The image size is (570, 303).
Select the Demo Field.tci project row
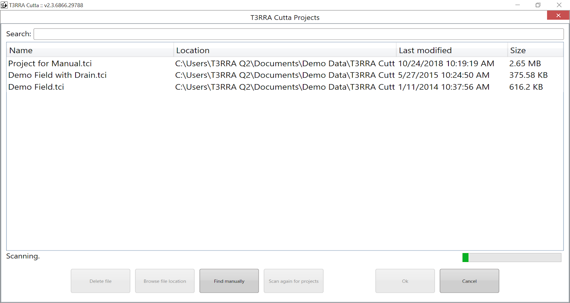click(285, 87)
